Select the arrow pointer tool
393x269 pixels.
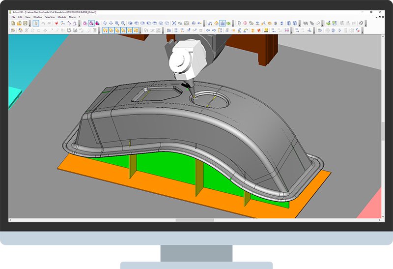coord(36,23)
